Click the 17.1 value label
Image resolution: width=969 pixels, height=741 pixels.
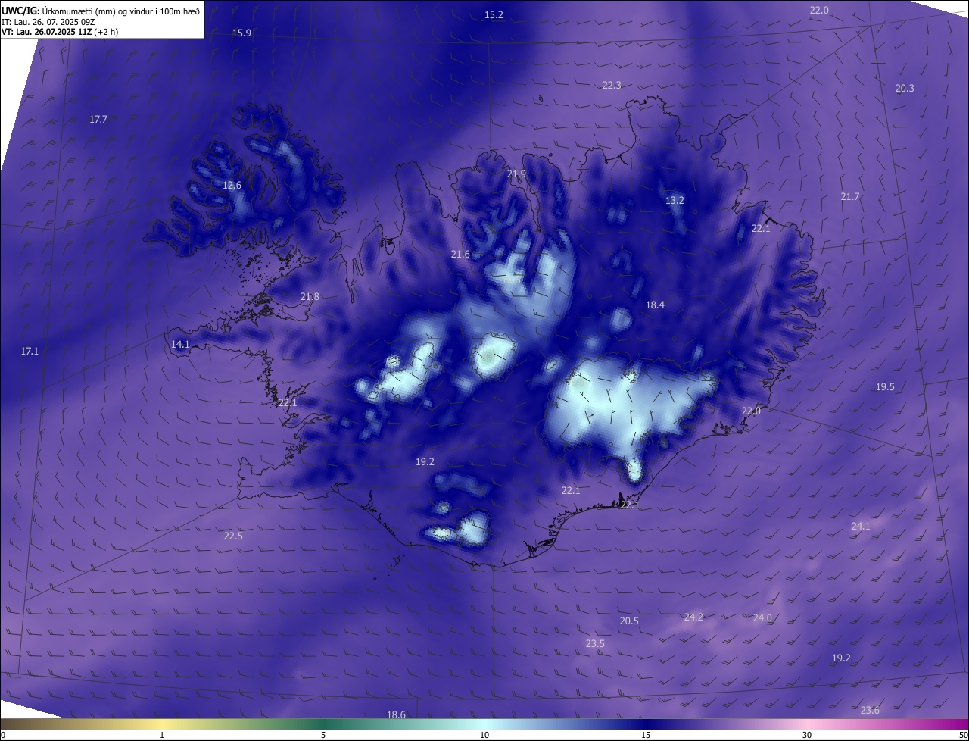(x=30, y=351)
